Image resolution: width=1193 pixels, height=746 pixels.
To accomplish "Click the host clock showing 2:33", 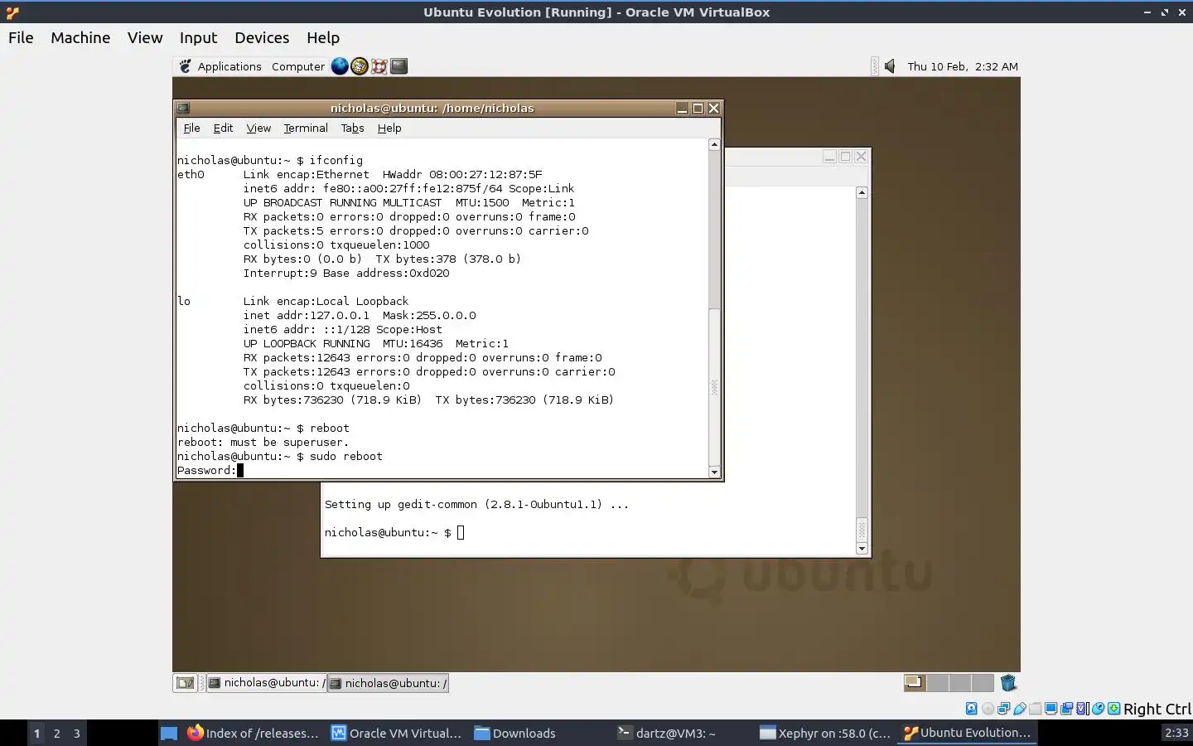I will pos(1176,733).
